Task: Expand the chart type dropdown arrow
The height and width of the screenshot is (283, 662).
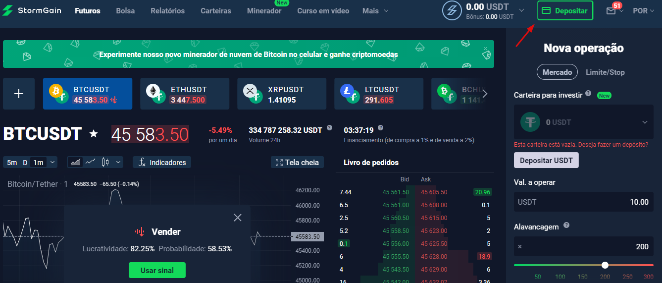Action: pyautogui.click(x=118, y=162)
